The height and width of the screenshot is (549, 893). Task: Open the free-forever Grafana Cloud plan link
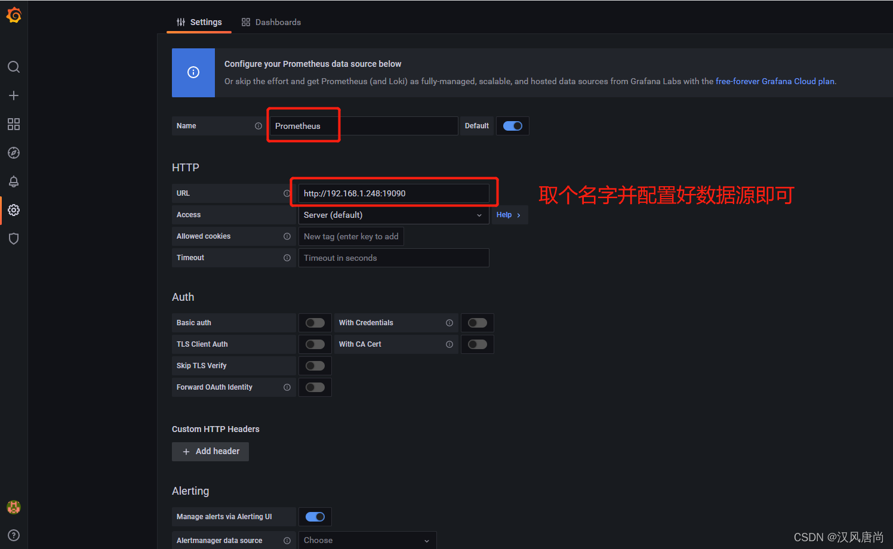(x=775, y=81)
